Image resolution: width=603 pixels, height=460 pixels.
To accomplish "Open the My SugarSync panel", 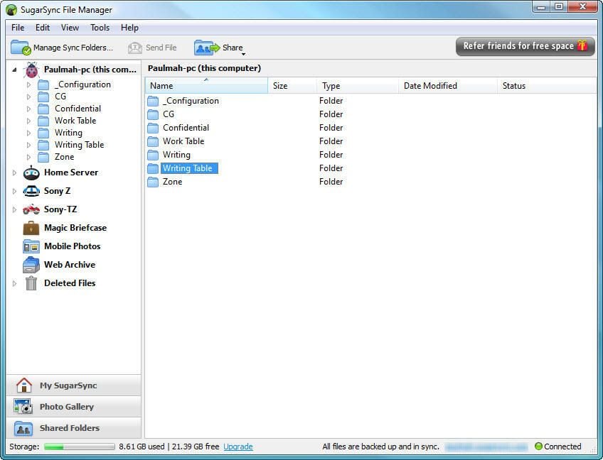I will (74, 385).
